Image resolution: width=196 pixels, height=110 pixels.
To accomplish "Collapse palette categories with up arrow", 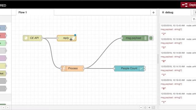I will [3, 107].
